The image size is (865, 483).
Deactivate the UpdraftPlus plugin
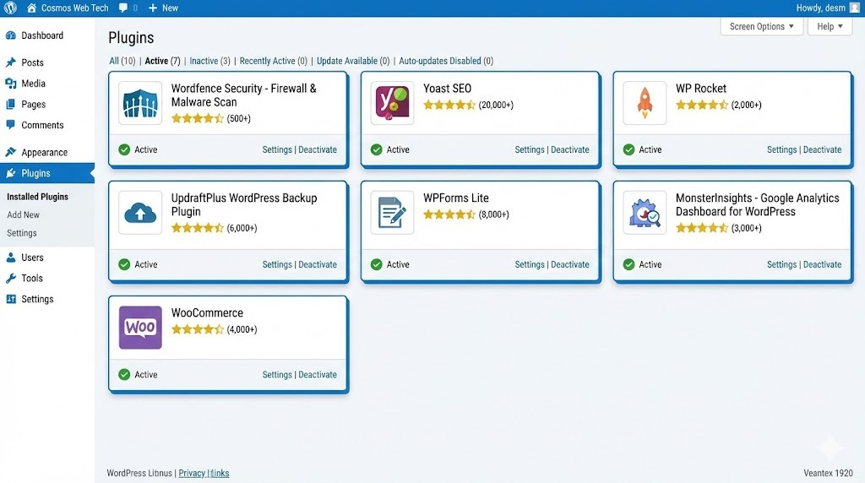[318, 264]
